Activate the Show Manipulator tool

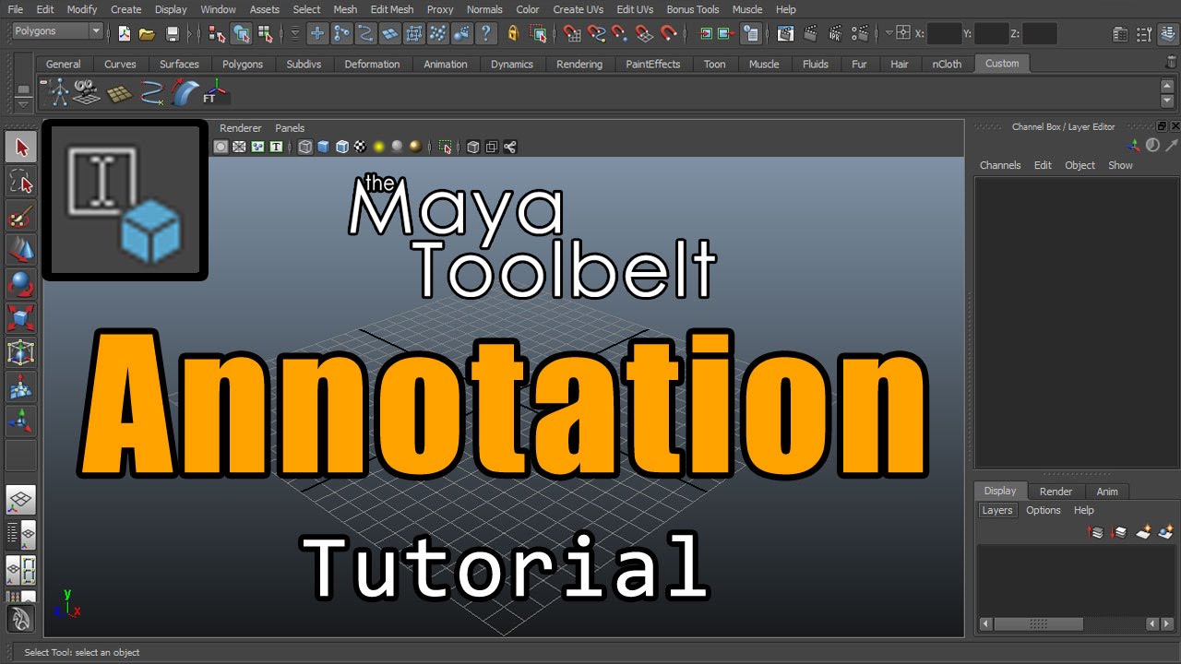[x=21, y=421]
